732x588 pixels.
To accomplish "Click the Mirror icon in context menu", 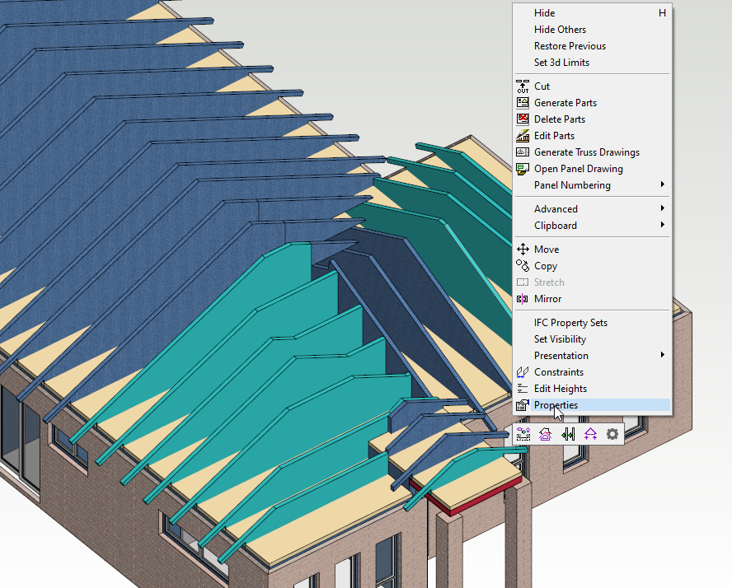I will pyautogui.click(x=522, y=299).
